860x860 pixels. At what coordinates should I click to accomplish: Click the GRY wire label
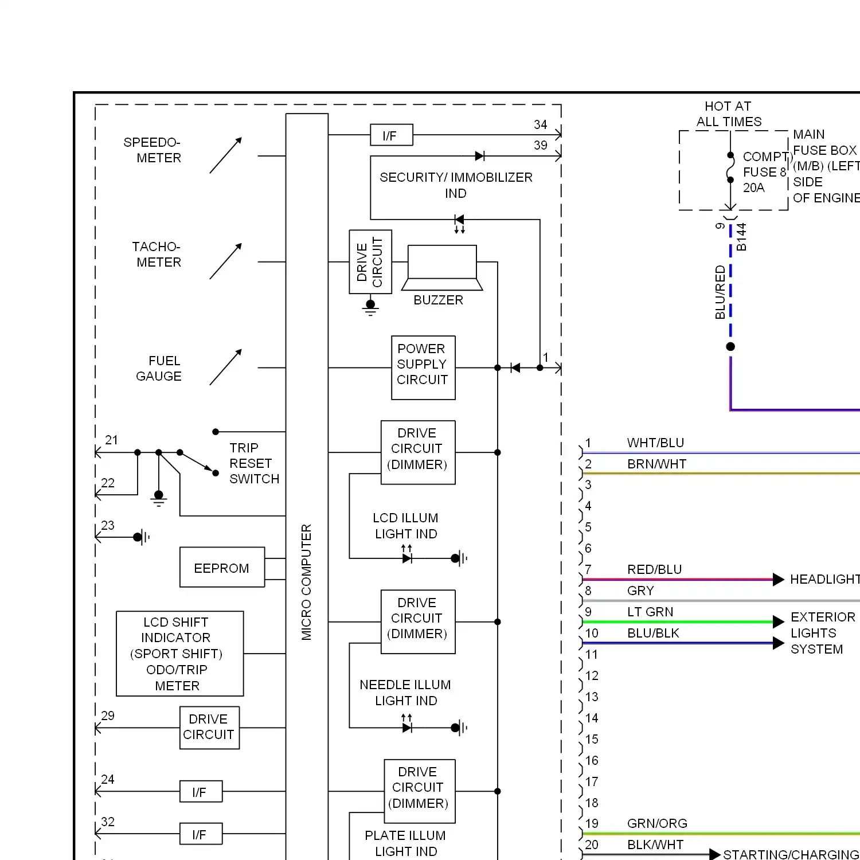640,591
